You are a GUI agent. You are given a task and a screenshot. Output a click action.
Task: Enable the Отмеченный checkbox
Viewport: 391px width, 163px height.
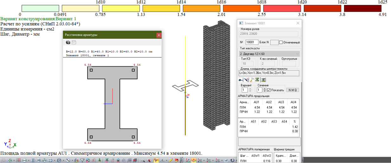coord(281,42)
